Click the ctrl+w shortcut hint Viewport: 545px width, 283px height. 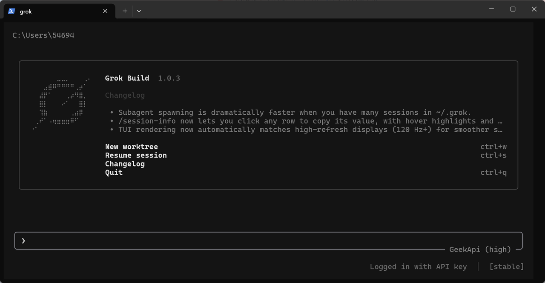(493, 147)
